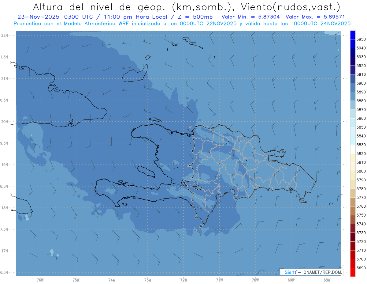
Task: Click the '75W' longitude axis label
Action: [76, 280]
